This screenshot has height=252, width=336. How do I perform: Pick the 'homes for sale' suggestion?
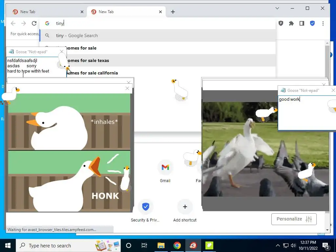tap(157, 48)
